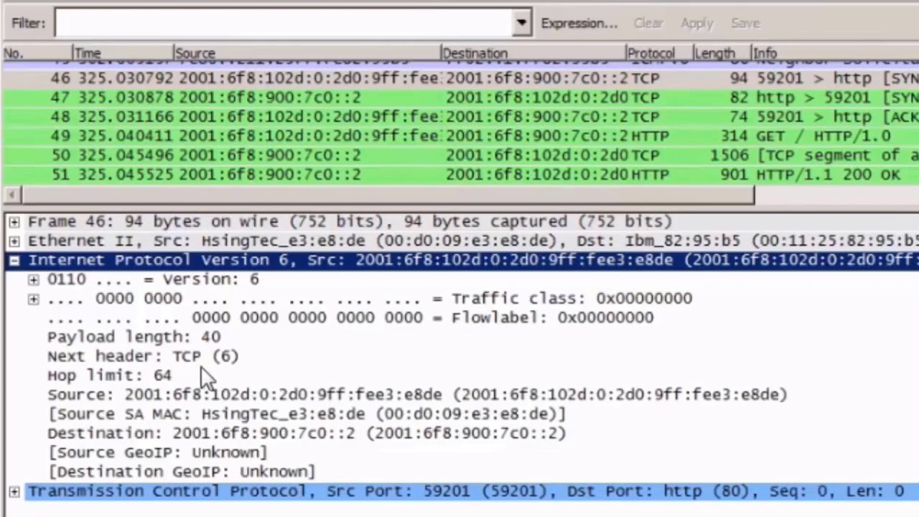Select packet 50 TCP segment row
Image resolution: width=919 pixels, height=517 pixels.
tap(459, 156)
